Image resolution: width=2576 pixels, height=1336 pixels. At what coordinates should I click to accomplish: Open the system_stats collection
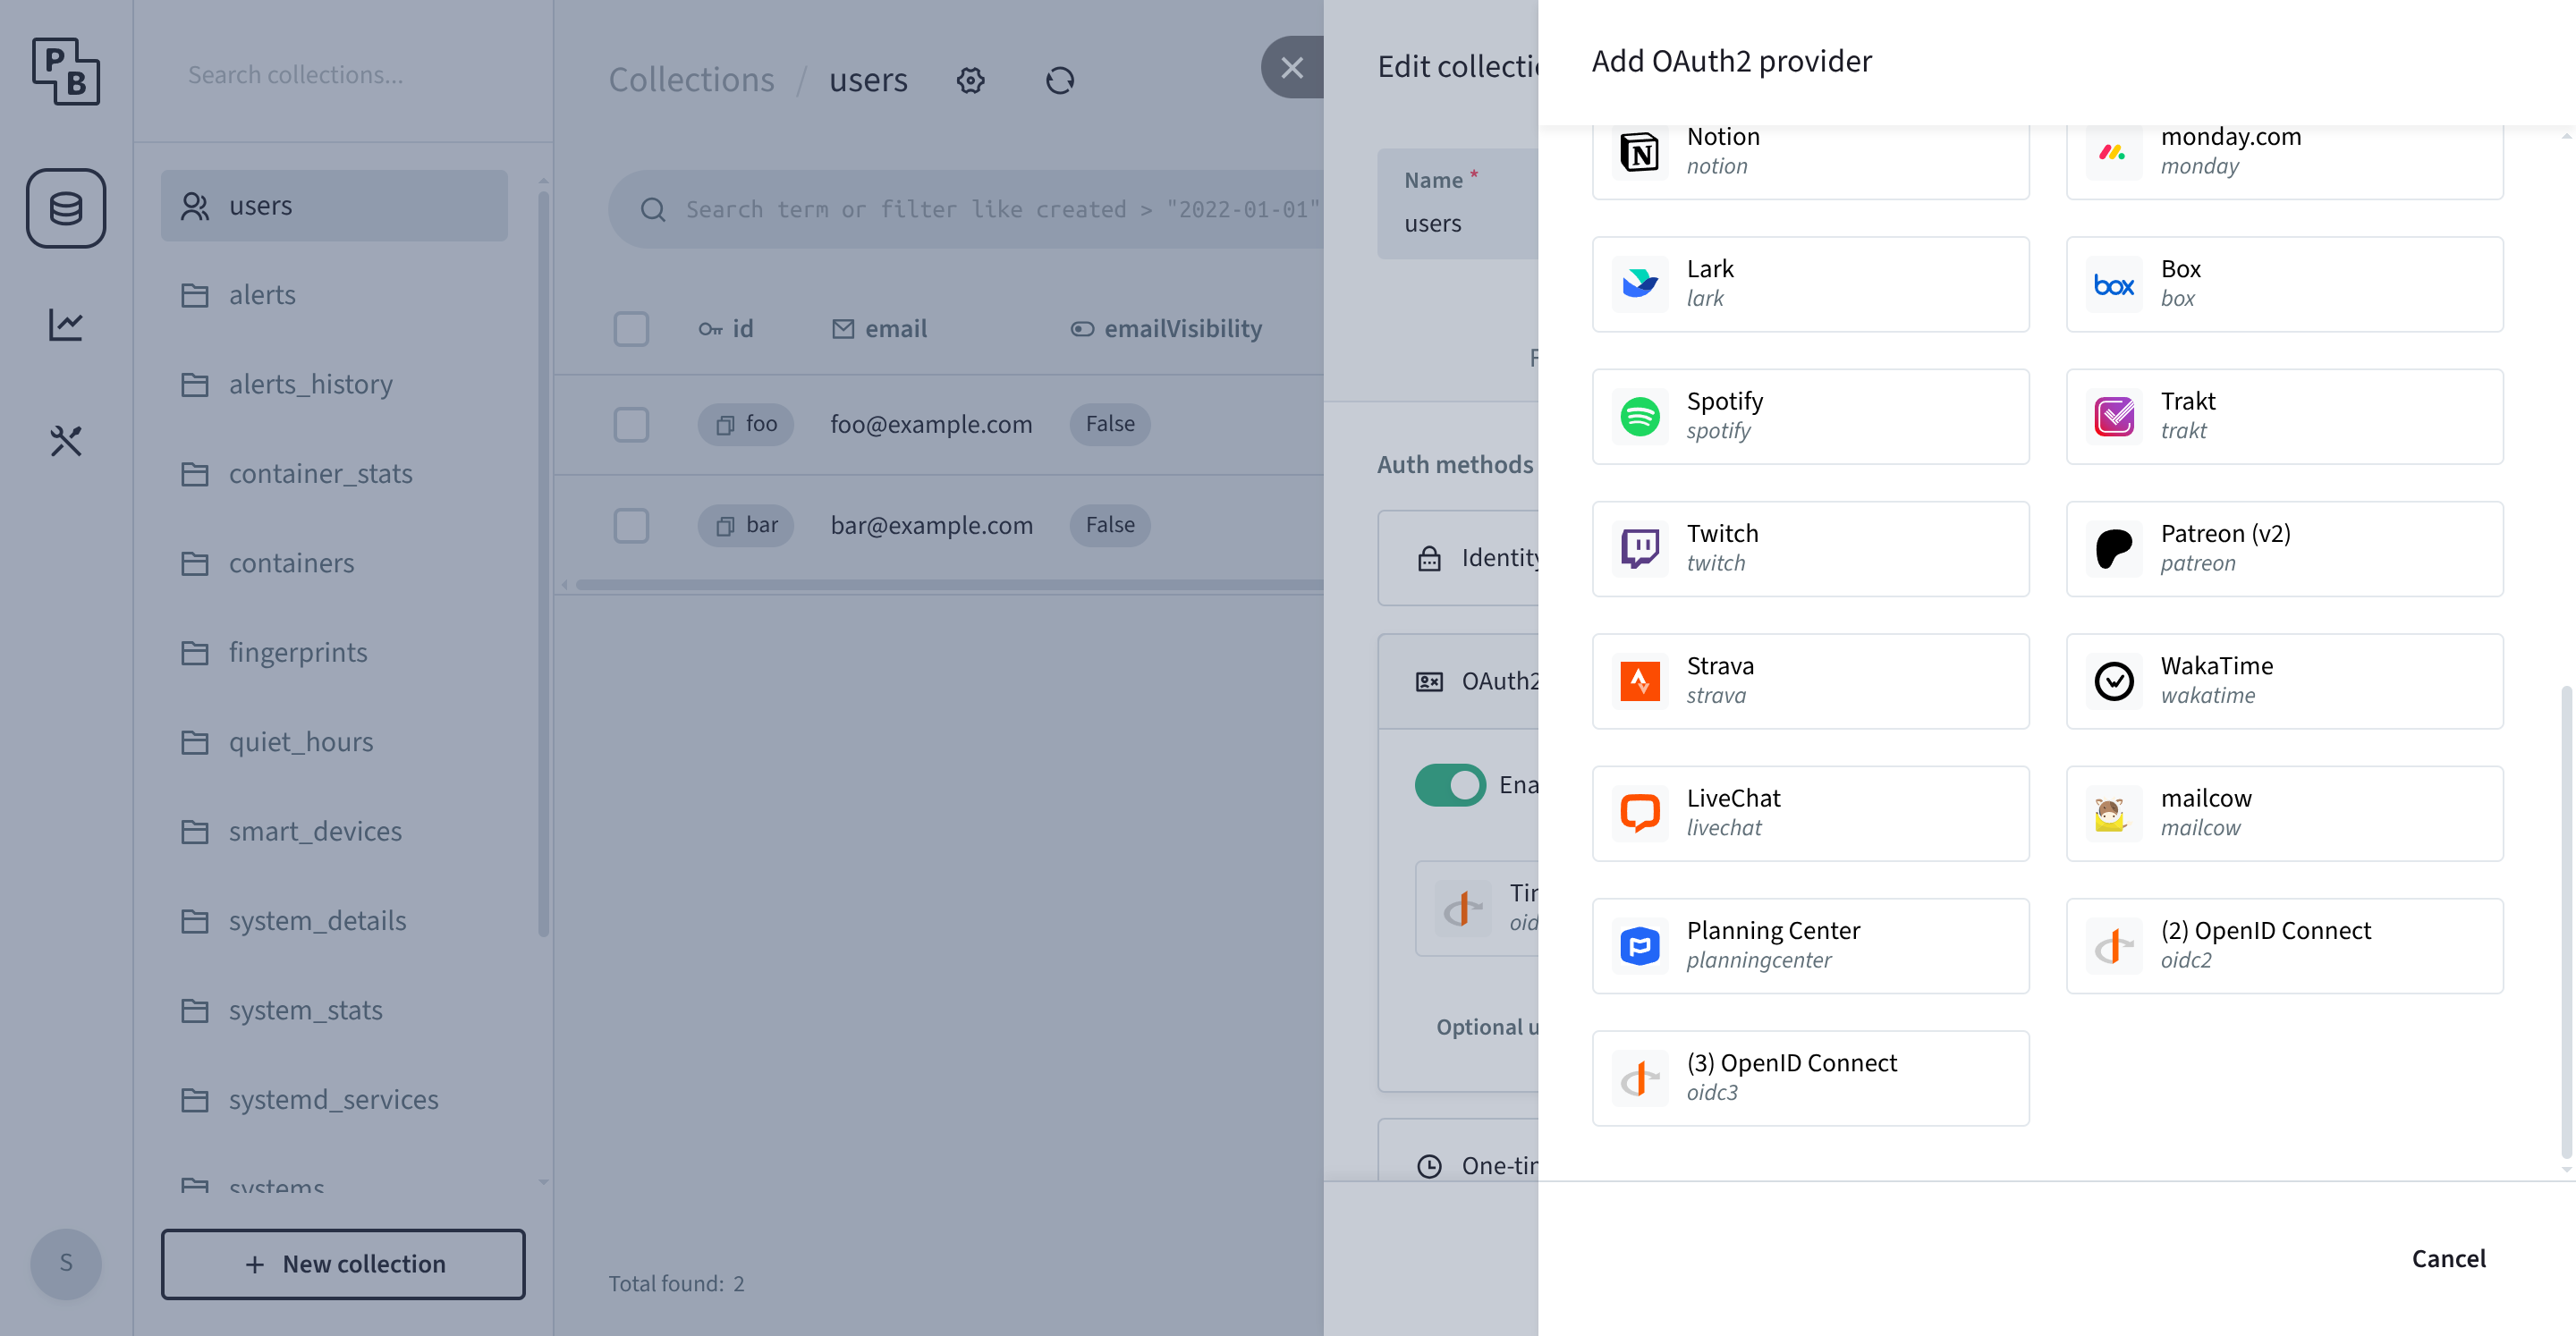click(x=334, y=1010)
